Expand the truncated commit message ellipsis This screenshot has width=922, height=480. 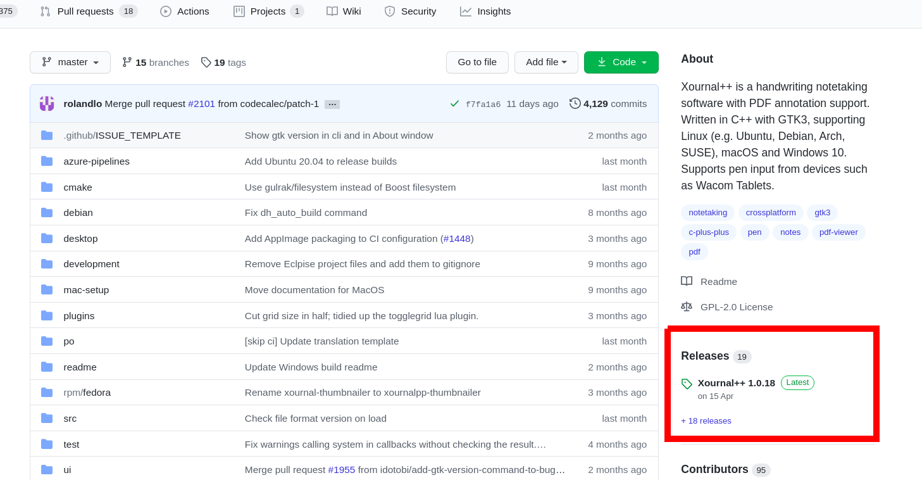(332, 104)
